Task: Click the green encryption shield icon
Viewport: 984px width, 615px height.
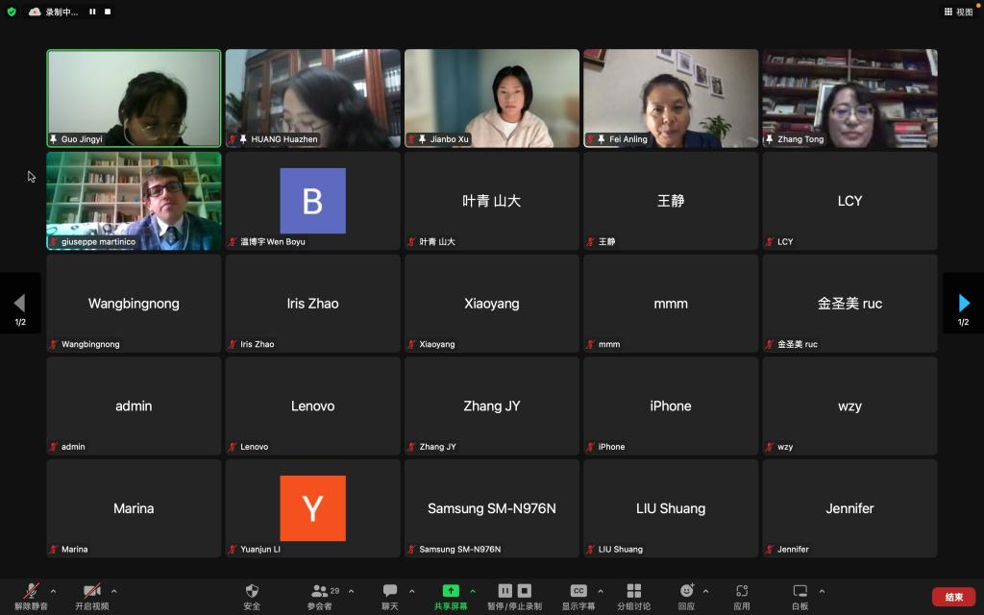Action: click(x=12, y=12)
